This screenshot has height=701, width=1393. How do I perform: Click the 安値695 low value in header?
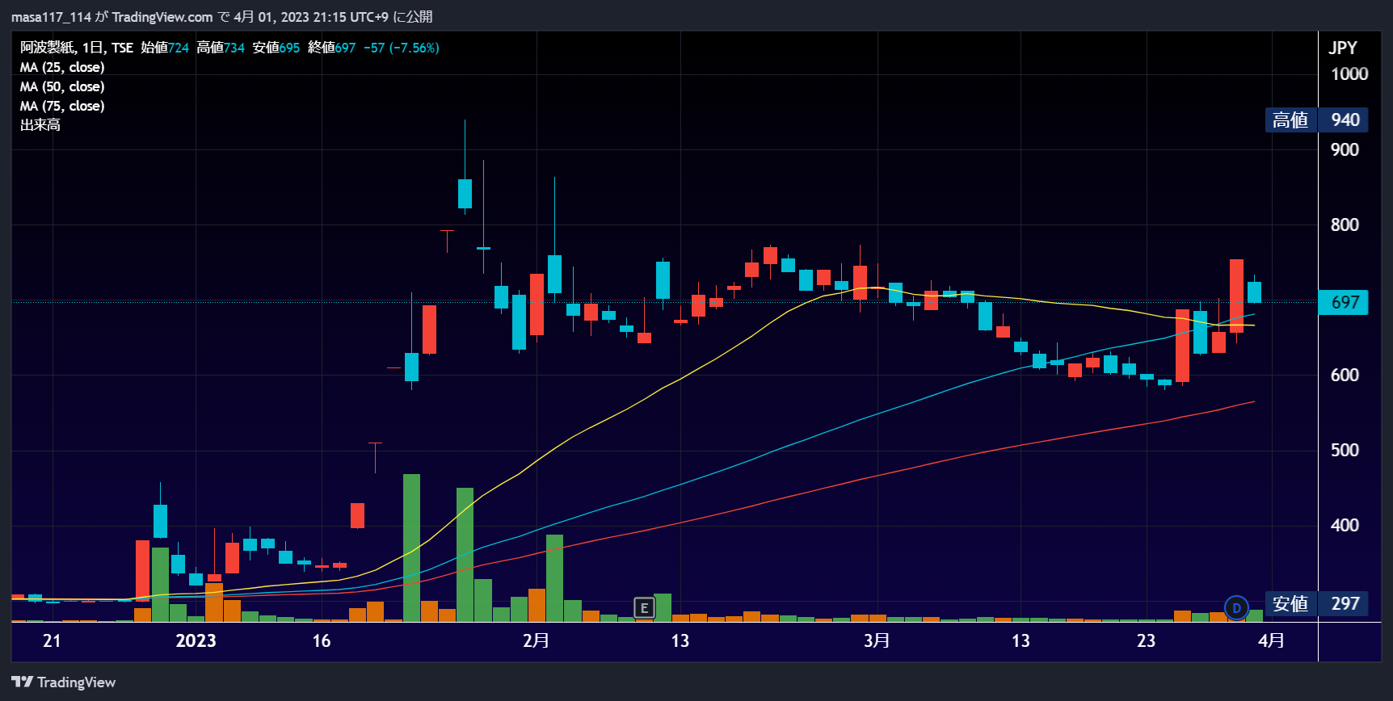[x=276, y=48]
